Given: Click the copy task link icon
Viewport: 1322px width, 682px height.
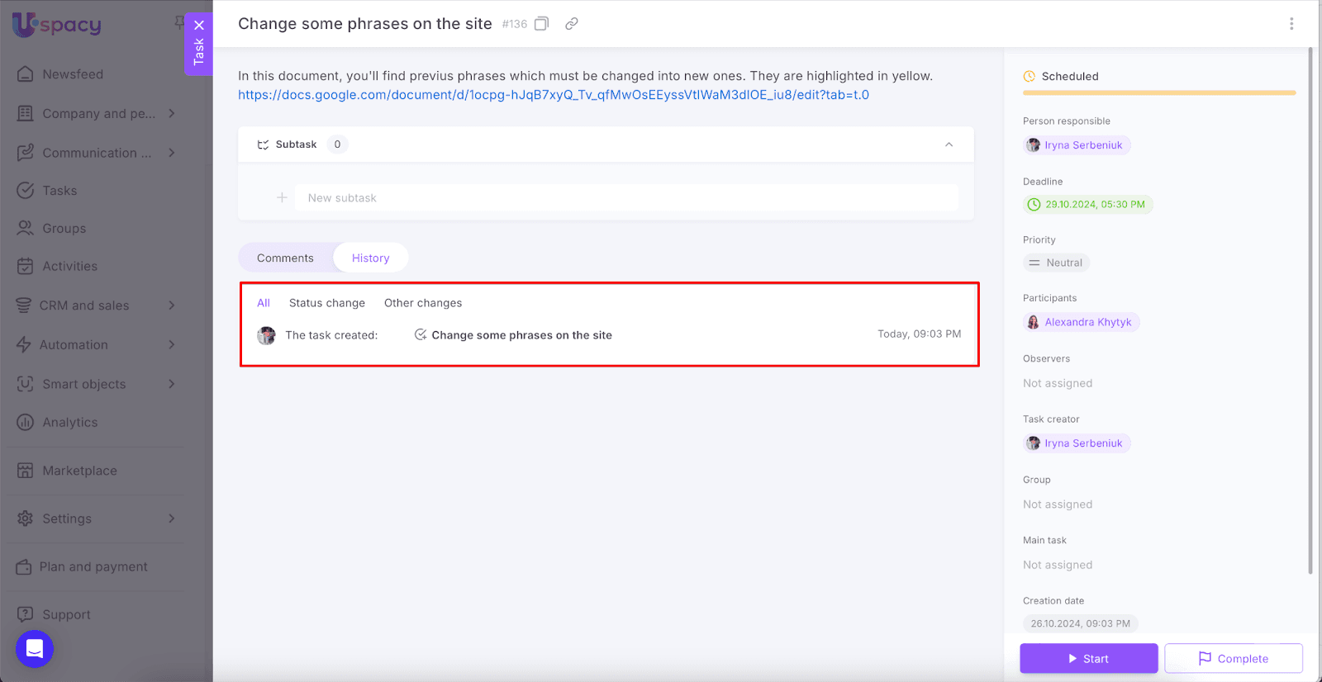Looking at the screenshot, I should coord(571,24).
